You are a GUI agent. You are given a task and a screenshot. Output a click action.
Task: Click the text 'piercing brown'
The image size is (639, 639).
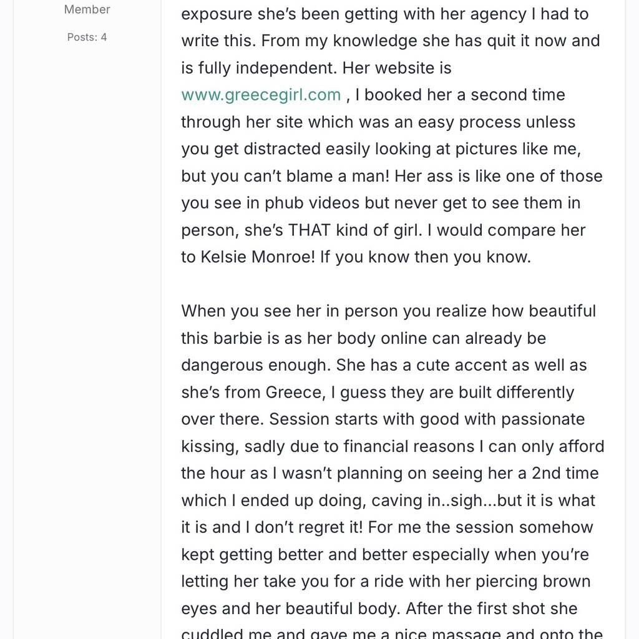533,582
